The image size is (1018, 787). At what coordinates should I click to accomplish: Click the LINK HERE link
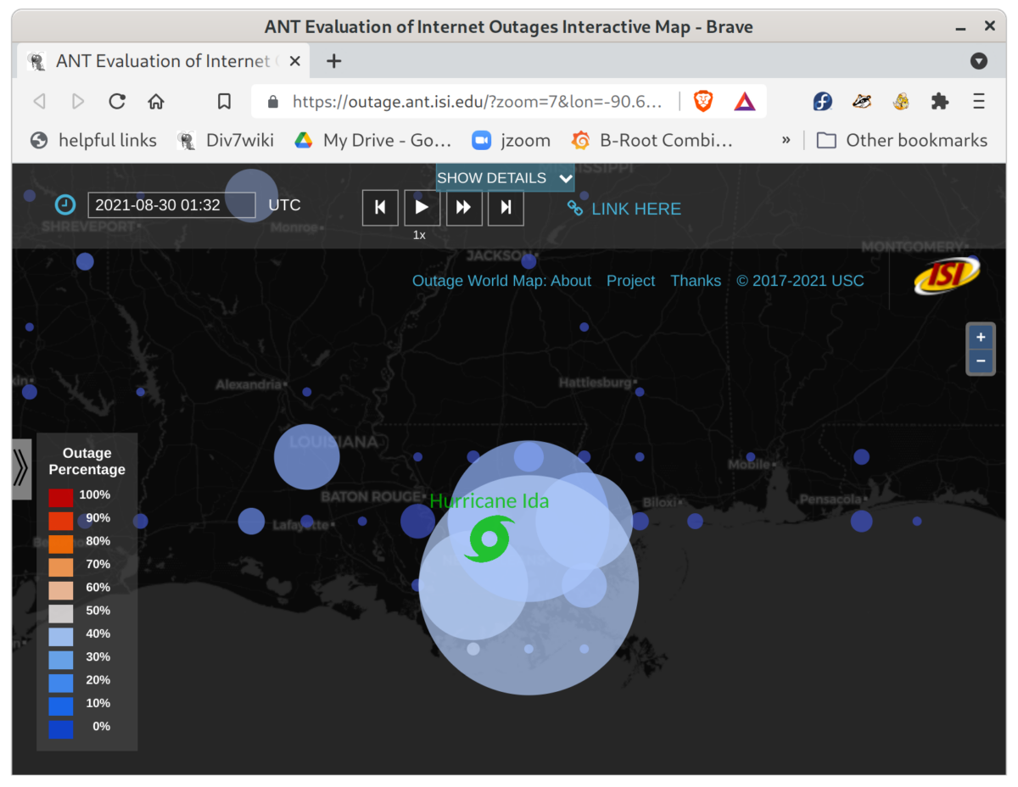point(635,209)
